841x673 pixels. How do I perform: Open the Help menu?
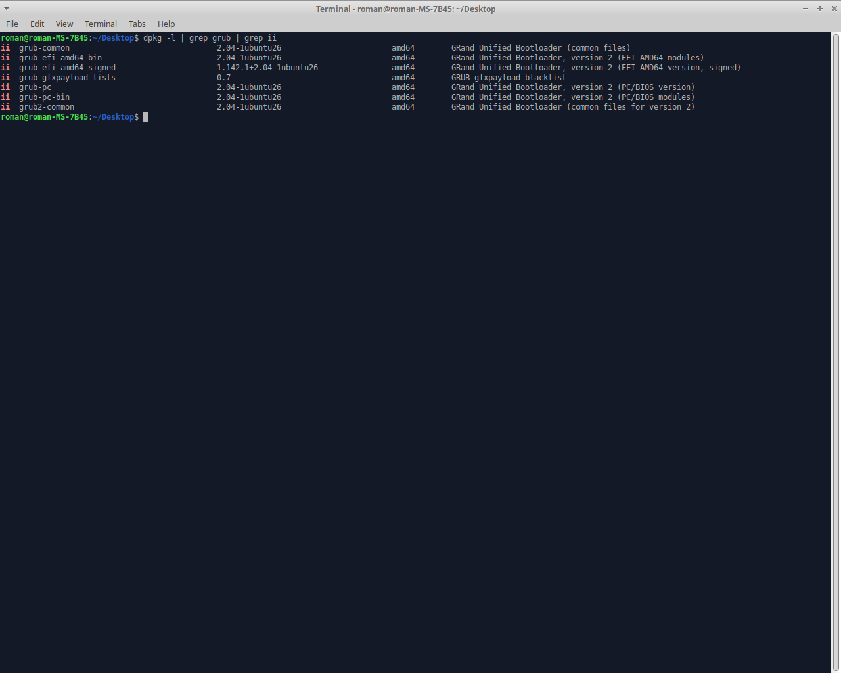click(166, 24)
